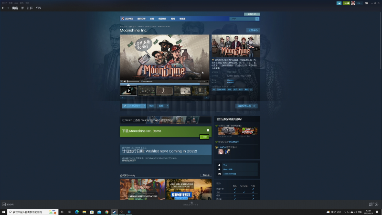Go back with the left arrow

[3, 8]
